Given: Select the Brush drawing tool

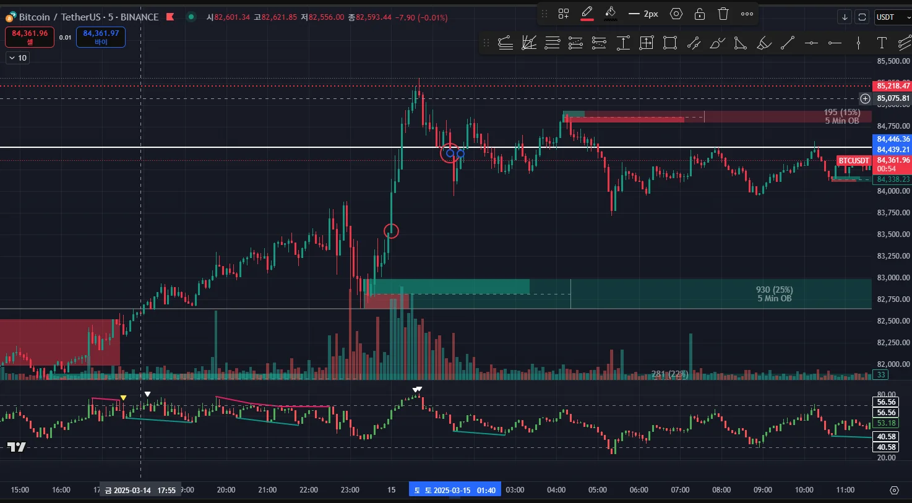Looking at the screenshot, I should 717,43.
